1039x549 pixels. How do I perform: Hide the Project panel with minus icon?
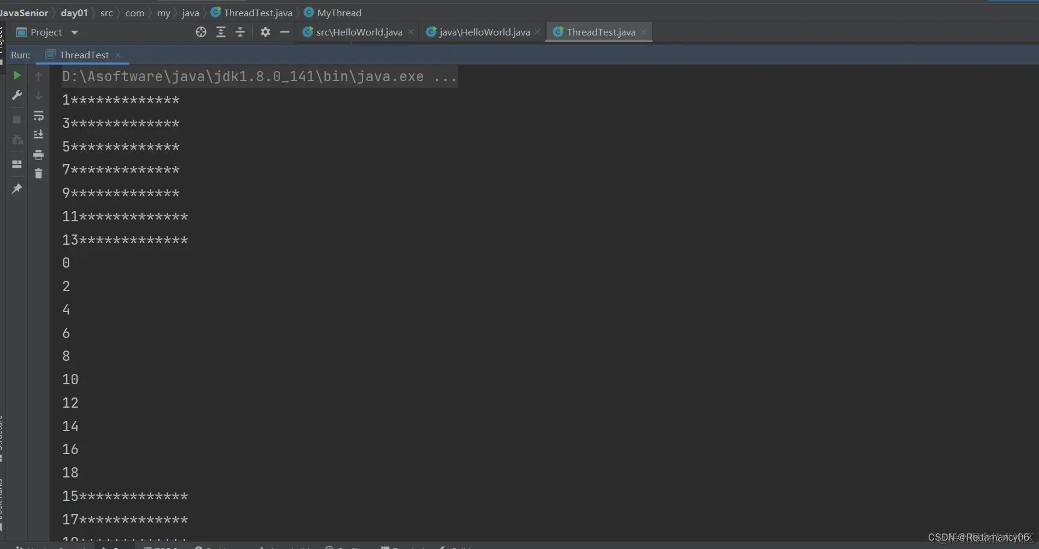[x=285, y=32]
